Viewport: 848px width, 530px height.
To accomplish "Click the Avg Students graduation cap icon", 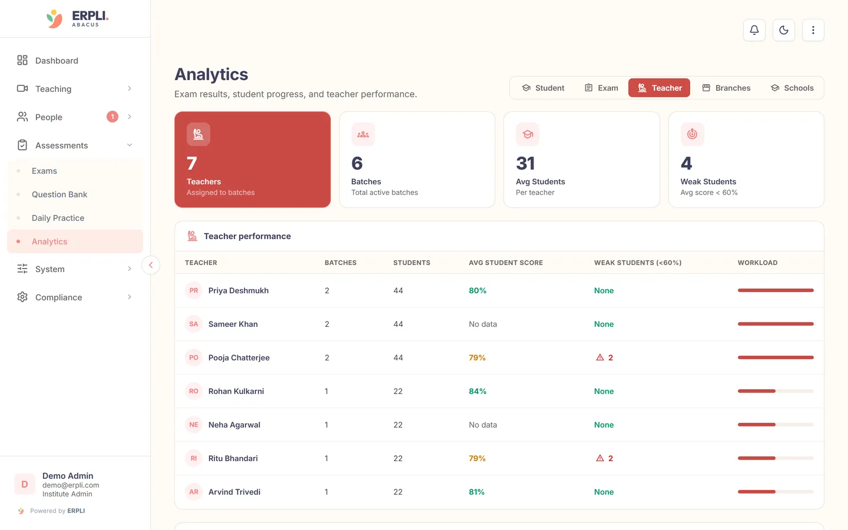I will point(528,134).
